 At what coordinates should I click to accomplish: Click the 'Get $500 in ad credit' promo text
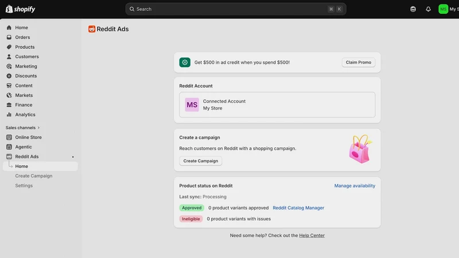242,62
